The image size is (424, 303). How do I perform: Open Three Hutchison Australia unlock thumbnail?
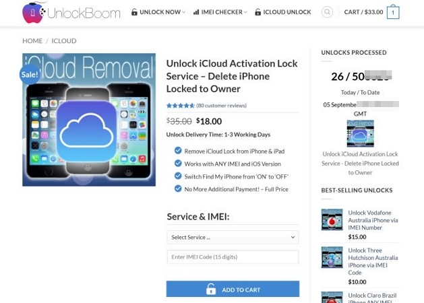tap(332, 258)
